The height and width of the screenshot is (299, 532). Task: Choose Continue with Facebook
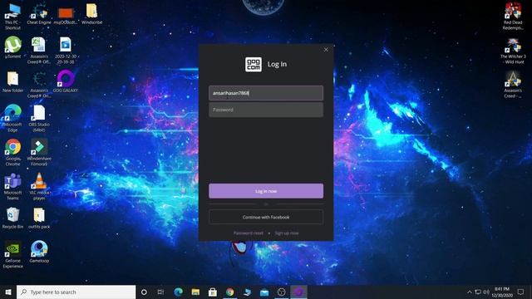(x=266, y=217)
